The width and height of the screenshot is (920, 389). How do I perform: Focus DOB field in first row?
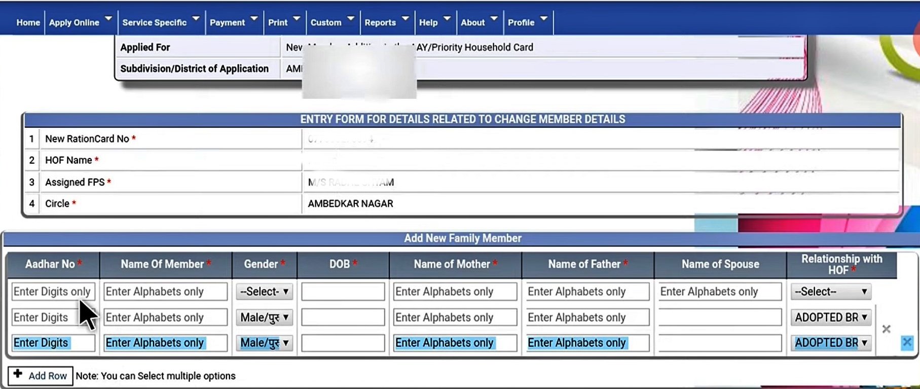click(x=343, y=292)
